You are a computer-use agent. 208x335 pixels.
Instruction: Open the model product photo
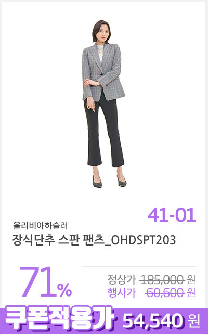104,104
